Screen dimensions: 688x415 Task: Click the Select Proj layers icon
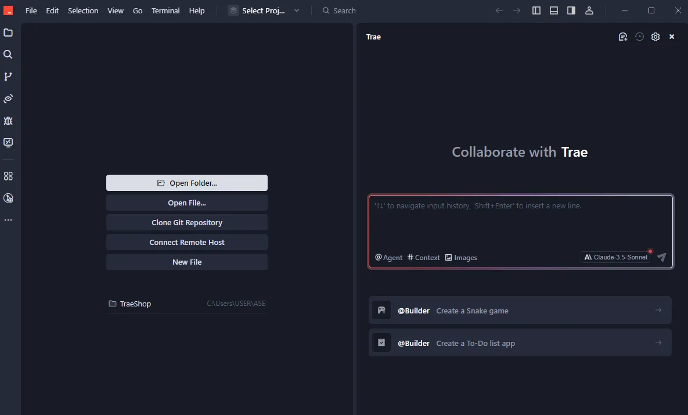click(233, 10)
